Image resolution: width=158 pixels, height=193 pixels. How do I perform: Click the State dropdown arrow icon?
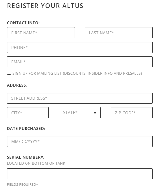pos(95,113)
